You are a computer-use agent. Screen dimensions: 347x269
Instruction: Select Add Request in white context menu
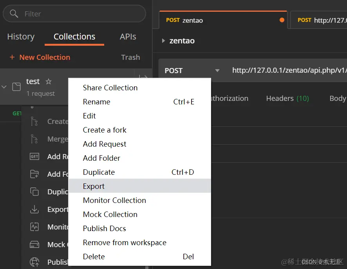(x=140, y=144)
